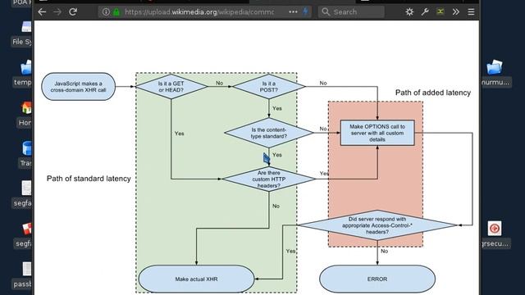Show site information via the info icon
This screenshot has height=295, width=525.
(106, 12)
